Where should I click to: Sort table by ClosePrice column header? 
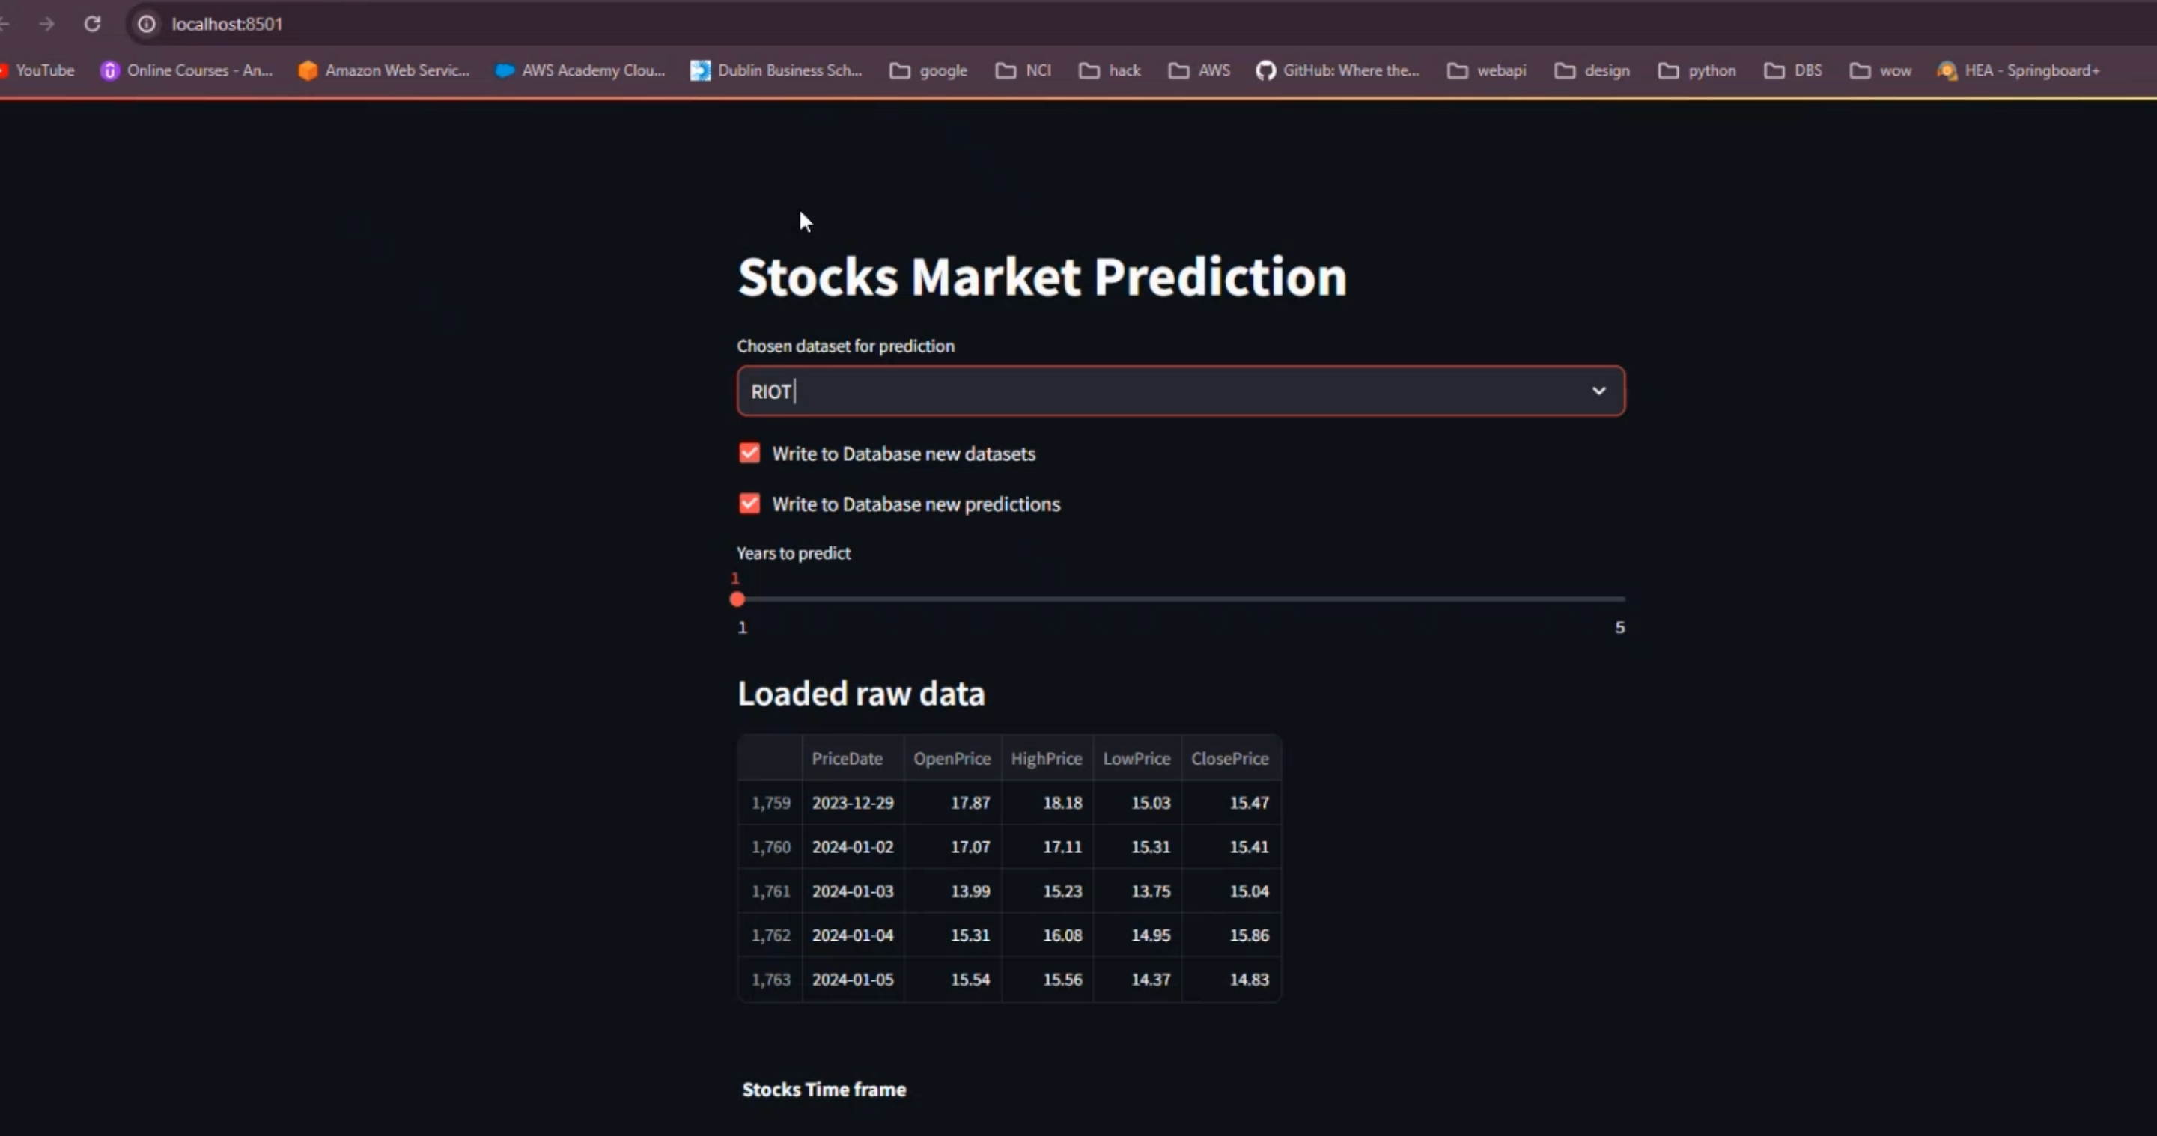[x=1229, y=758]
